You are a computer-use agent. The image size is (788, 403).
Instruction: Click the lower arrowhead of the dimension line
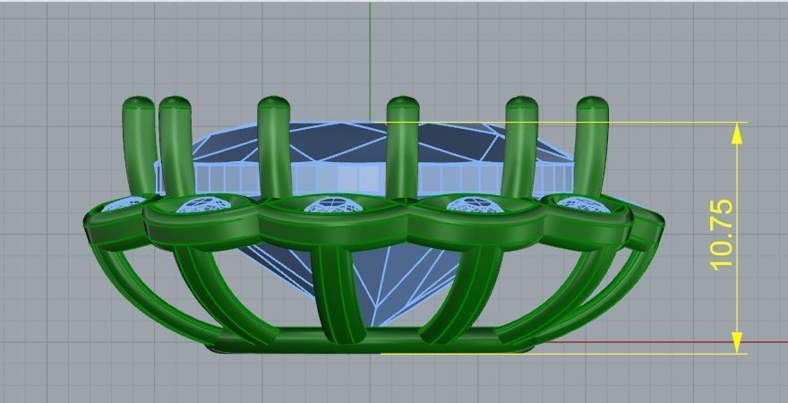tap(737, 343)
